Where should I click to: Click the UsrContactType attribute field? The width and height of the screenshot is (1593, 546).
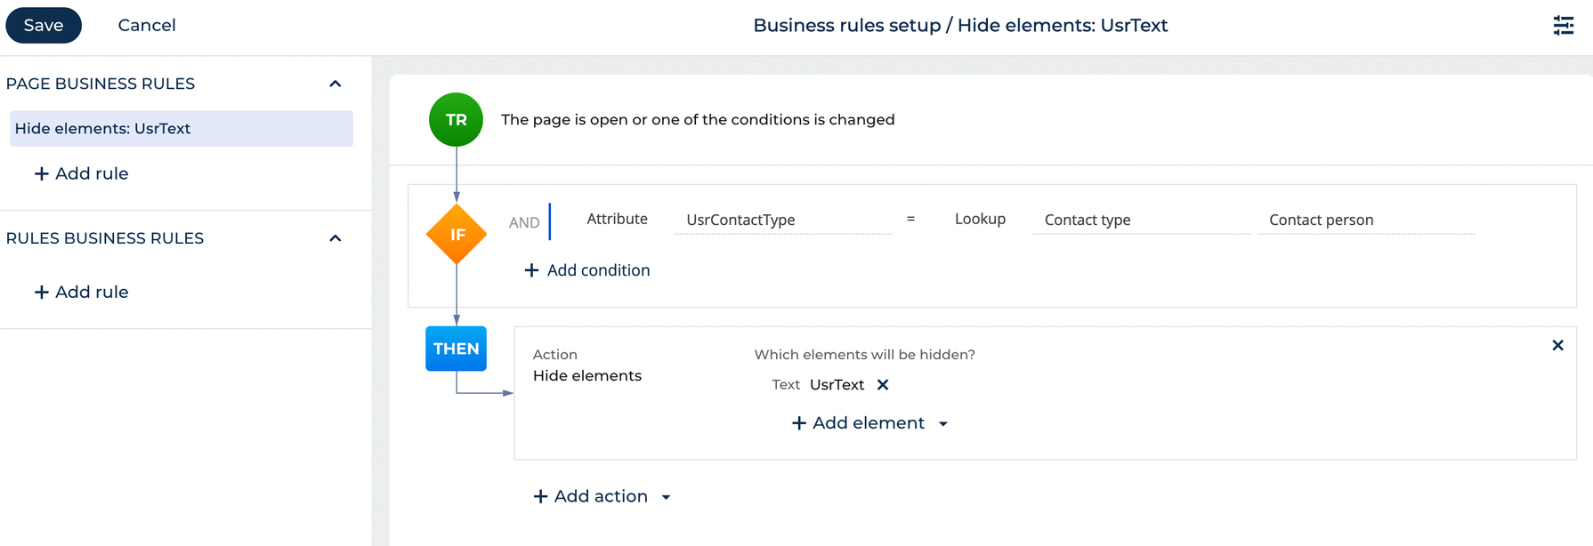coord(783,220)
